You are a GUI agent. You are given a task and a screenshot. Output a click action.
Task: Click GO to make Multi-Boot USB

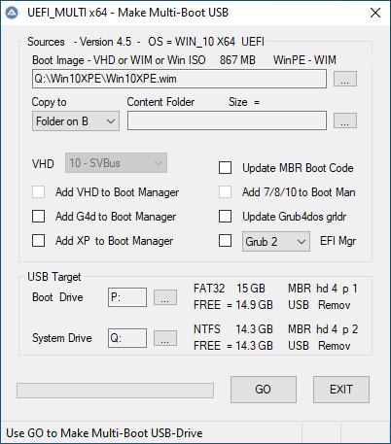coord(264,390)
